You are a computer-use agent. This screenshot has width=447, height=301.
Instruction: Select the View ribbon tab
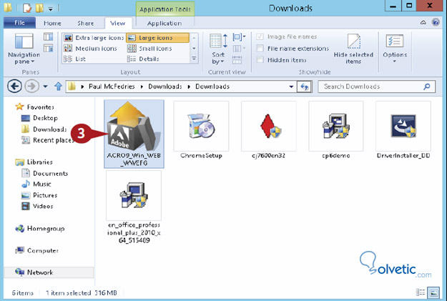pos(118,23)
